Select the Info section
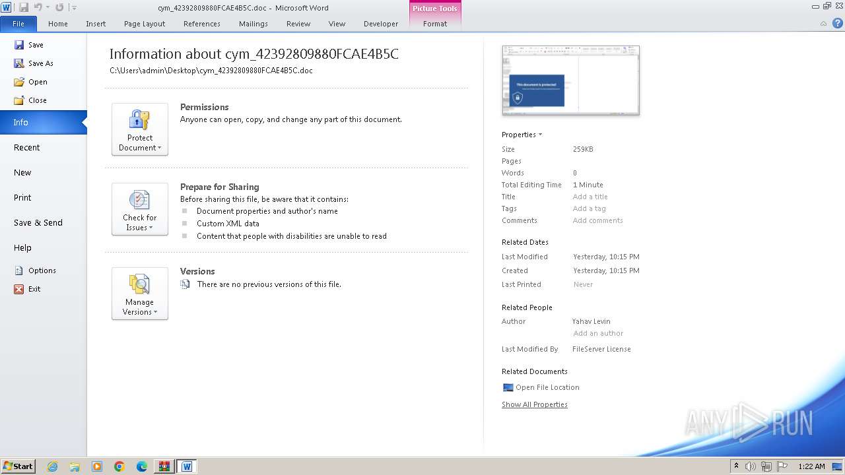Viewport: 845px width, 475px height. (43, 122)
